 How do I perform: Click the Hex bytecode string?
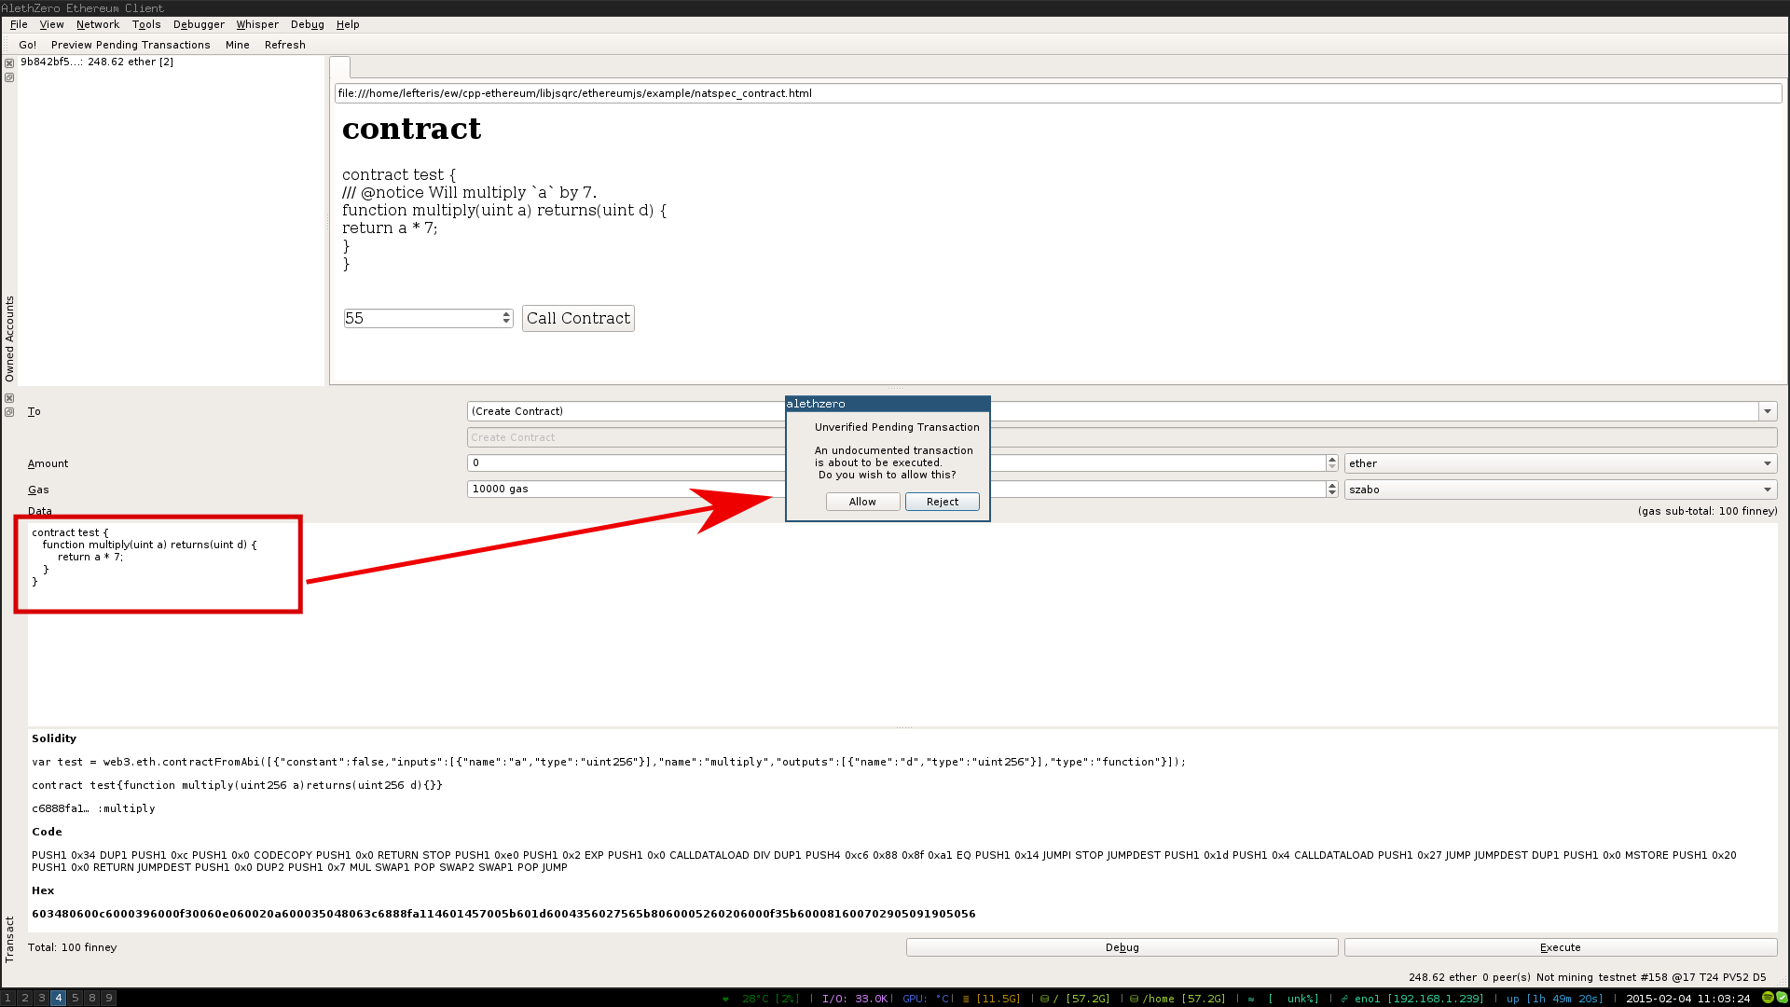click(503, 914)
